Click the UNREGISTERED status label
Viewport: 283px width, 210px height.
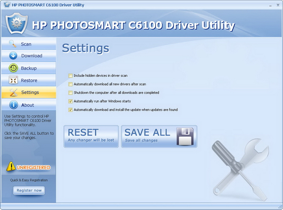click(33, 167)
